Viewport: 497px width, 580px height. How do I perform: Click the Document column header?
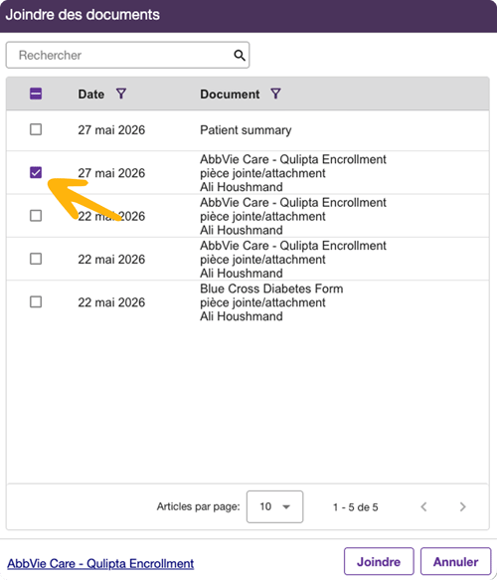[230, 94]
